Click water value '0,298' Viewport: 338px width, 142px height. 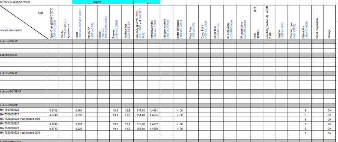[x=79, y=115]
